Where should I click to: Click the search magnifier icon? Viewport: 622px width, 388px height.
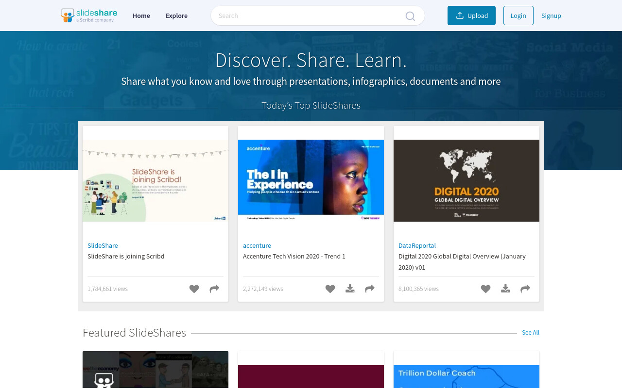pyautogui.click(x=410, y=16)
